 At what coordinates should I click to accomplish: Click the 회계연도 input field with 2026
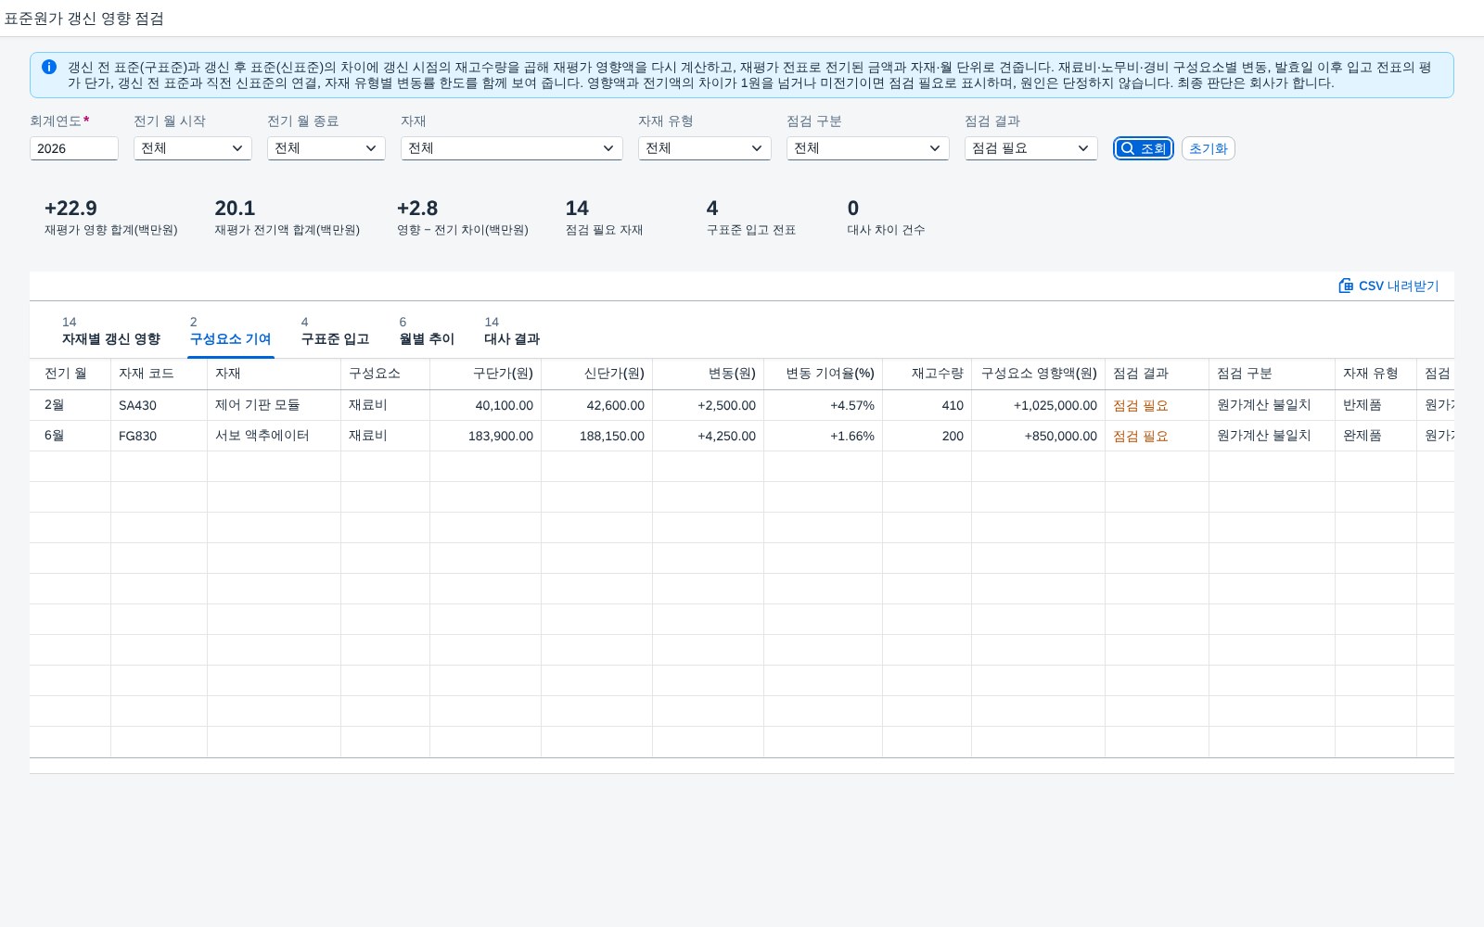[x=74, y=148]
